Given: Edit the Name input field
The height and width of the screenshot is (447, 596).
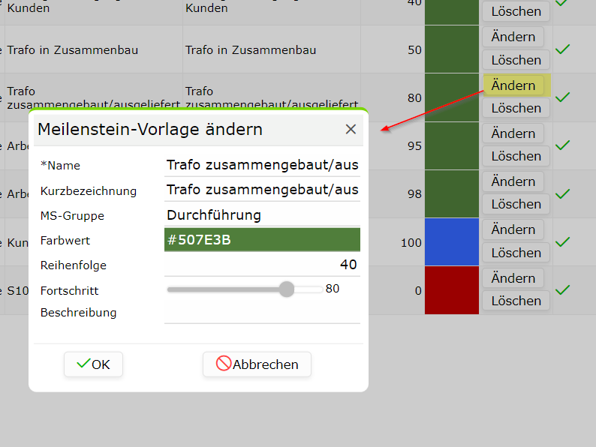Looking at the screenshot, I should tap(262, 165).
